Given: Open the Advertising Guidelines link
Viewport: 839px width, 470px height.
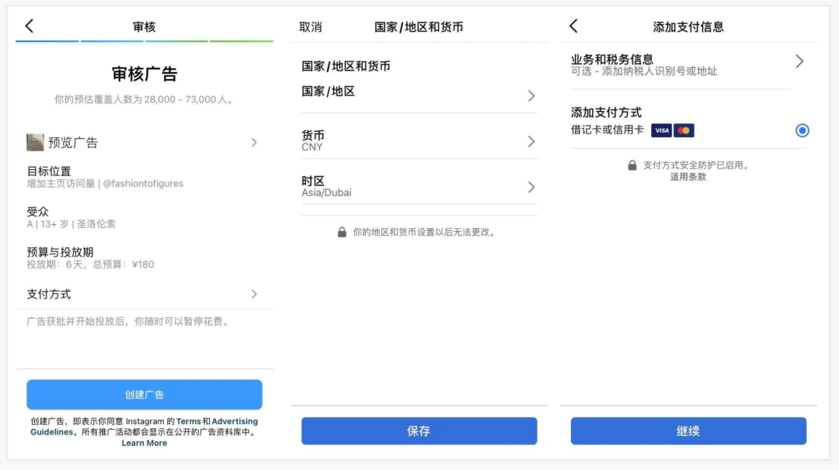Looking at the screenshot, I should (x=144, y=427).
